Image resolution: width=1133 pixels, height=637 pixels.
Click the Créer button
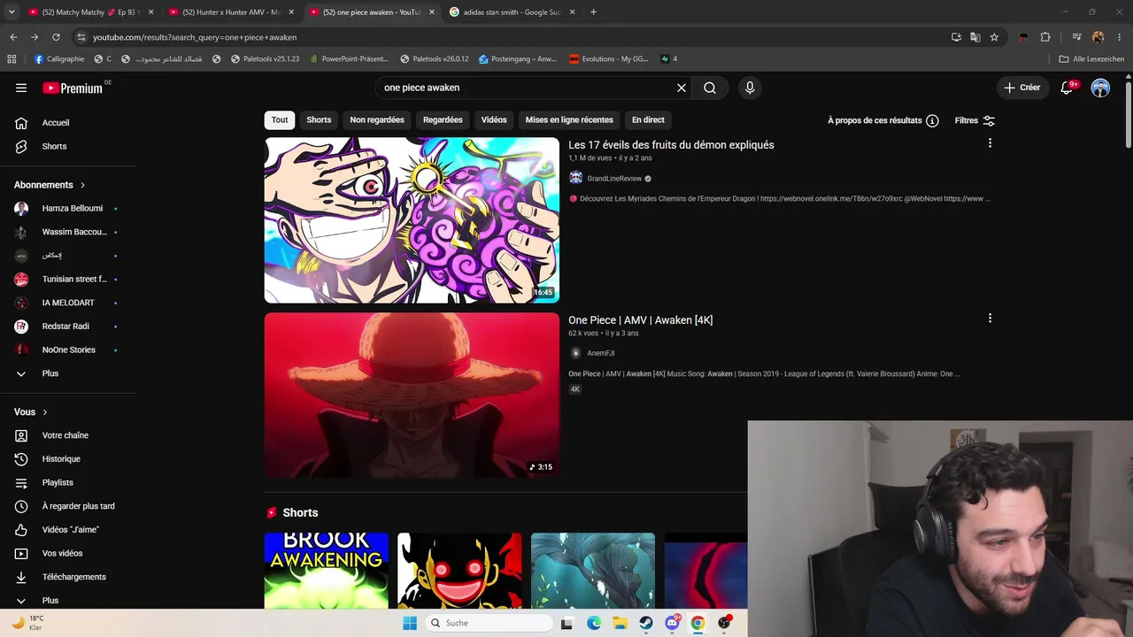1022,88
